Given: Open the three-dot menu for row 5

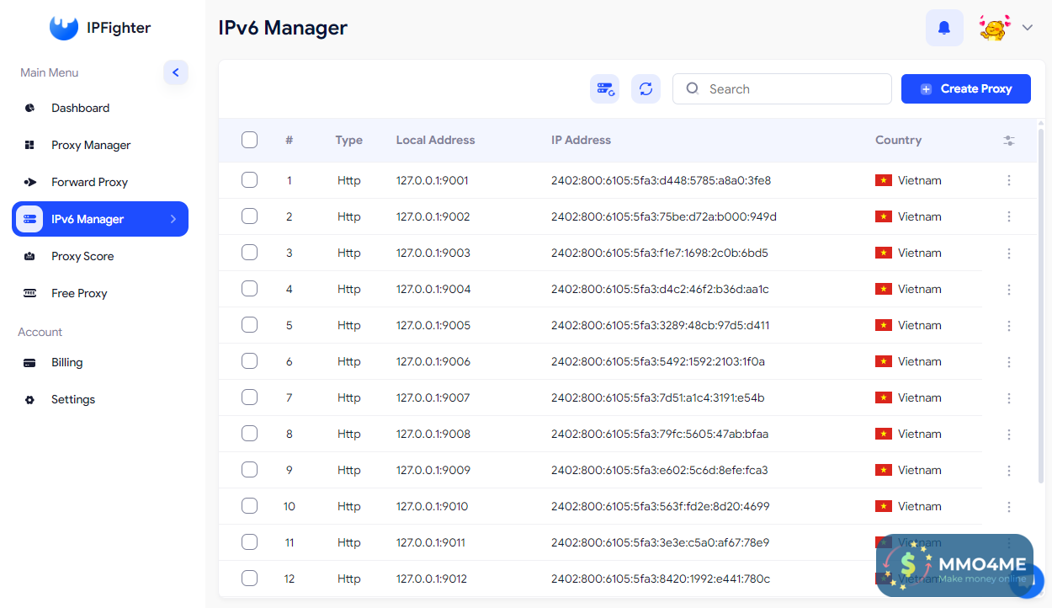Looking at the screenshot, I should (x=1009, y=325).
